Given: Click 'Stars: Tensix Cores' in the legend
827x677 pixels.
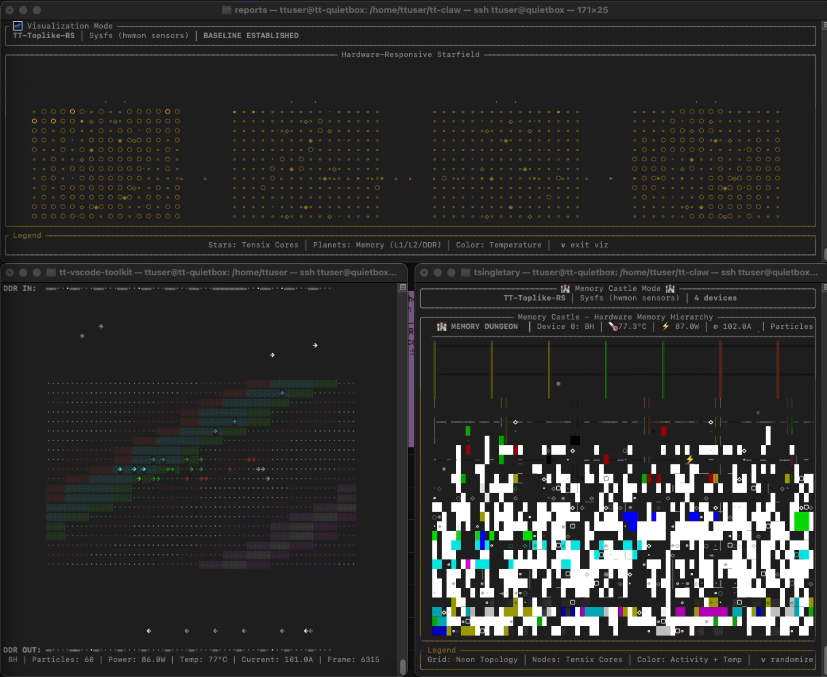Looking at the screenshot, I should click(x=253, y=245).
